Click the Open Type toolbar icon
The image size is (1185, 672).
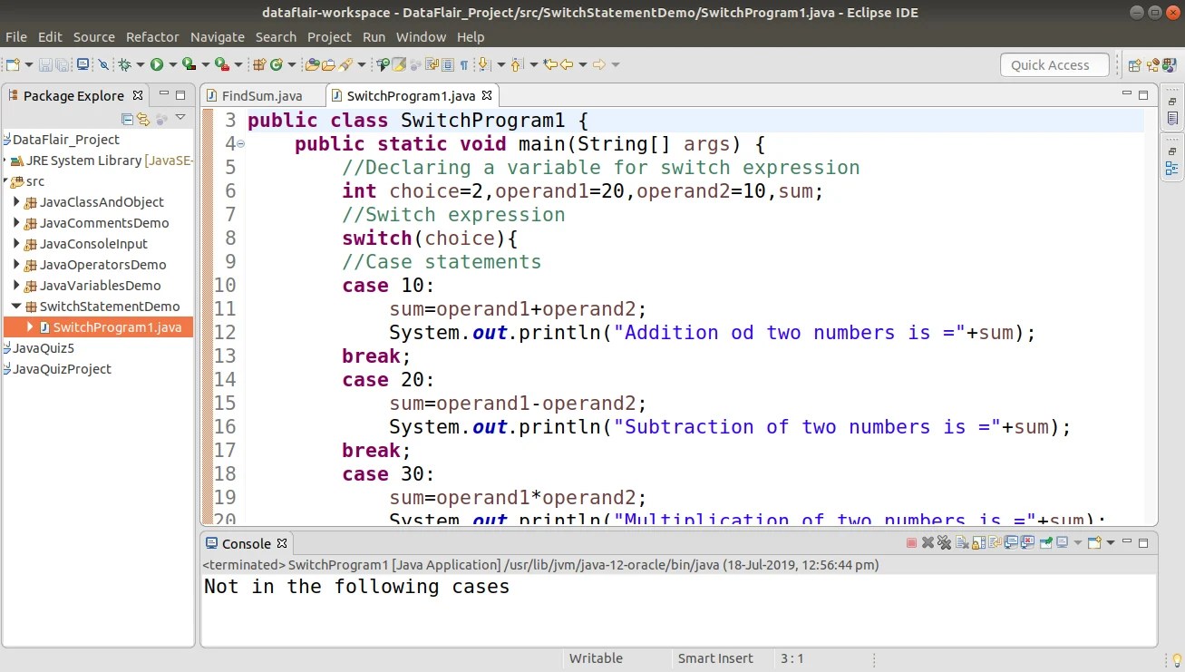(x=312, y=64)
